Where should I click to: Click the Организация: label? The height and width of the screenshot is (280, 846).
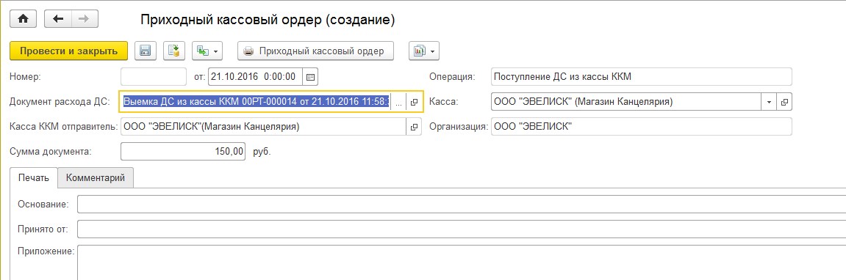pos(459,127)
